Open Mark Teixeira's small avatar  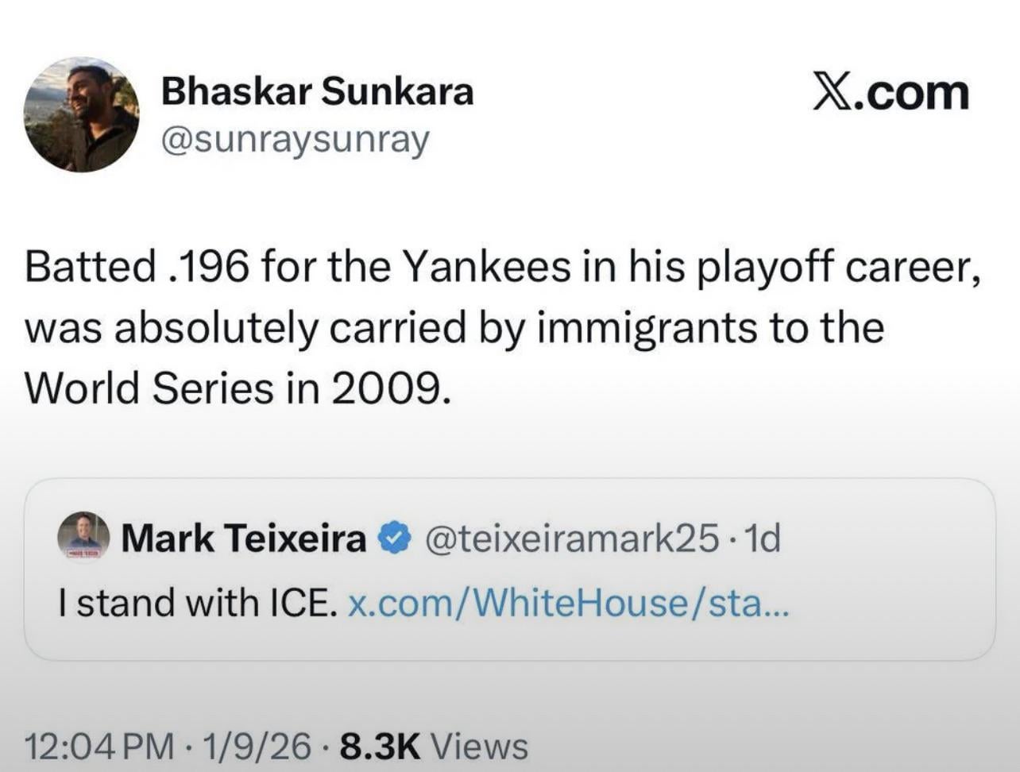pyautogui.click(x=83, y=536)
